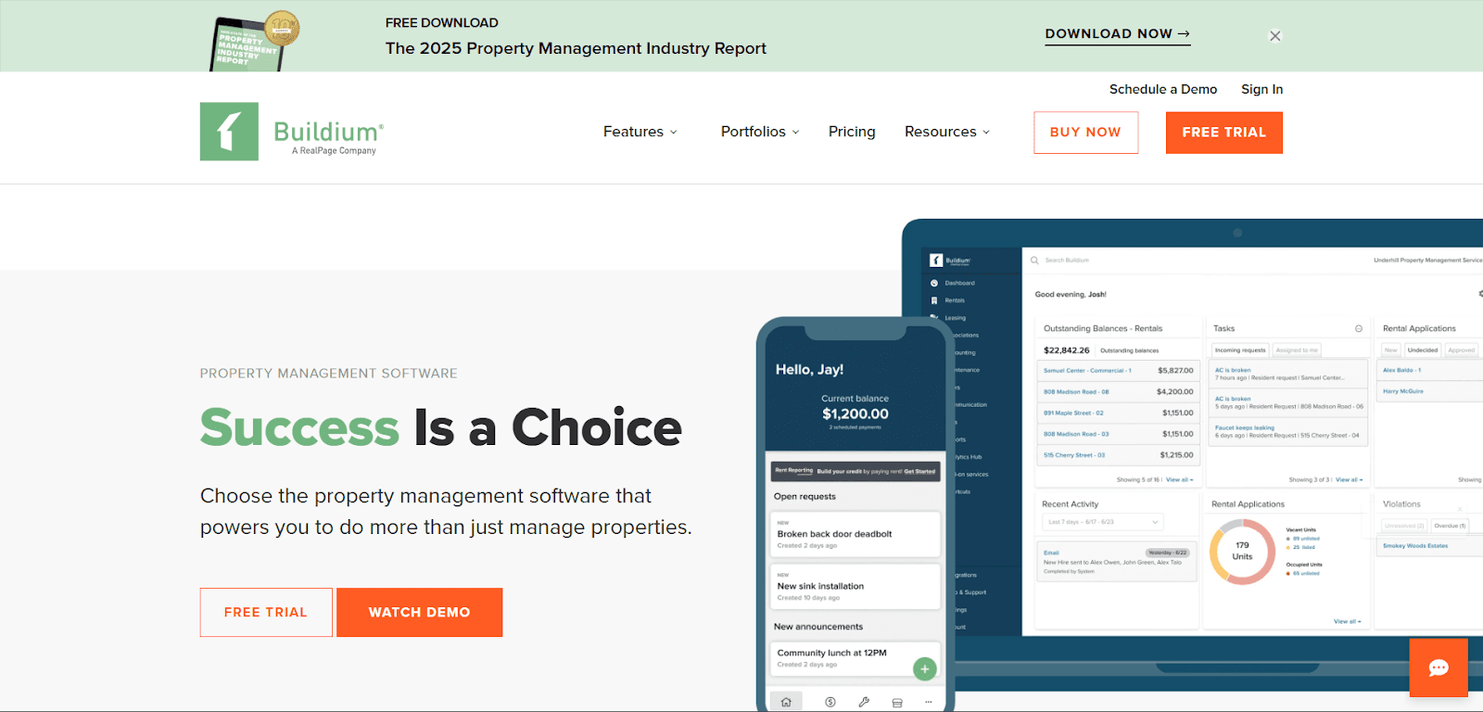
Task: Select the Assigned to me tab
Action: (1297, 350)
